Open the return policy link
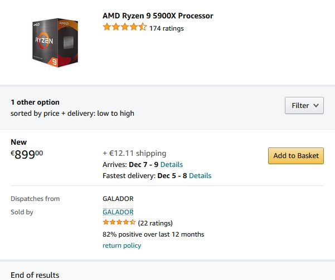Screen dimensions: 335x280 pyautogui.click(x=122, y=245)
